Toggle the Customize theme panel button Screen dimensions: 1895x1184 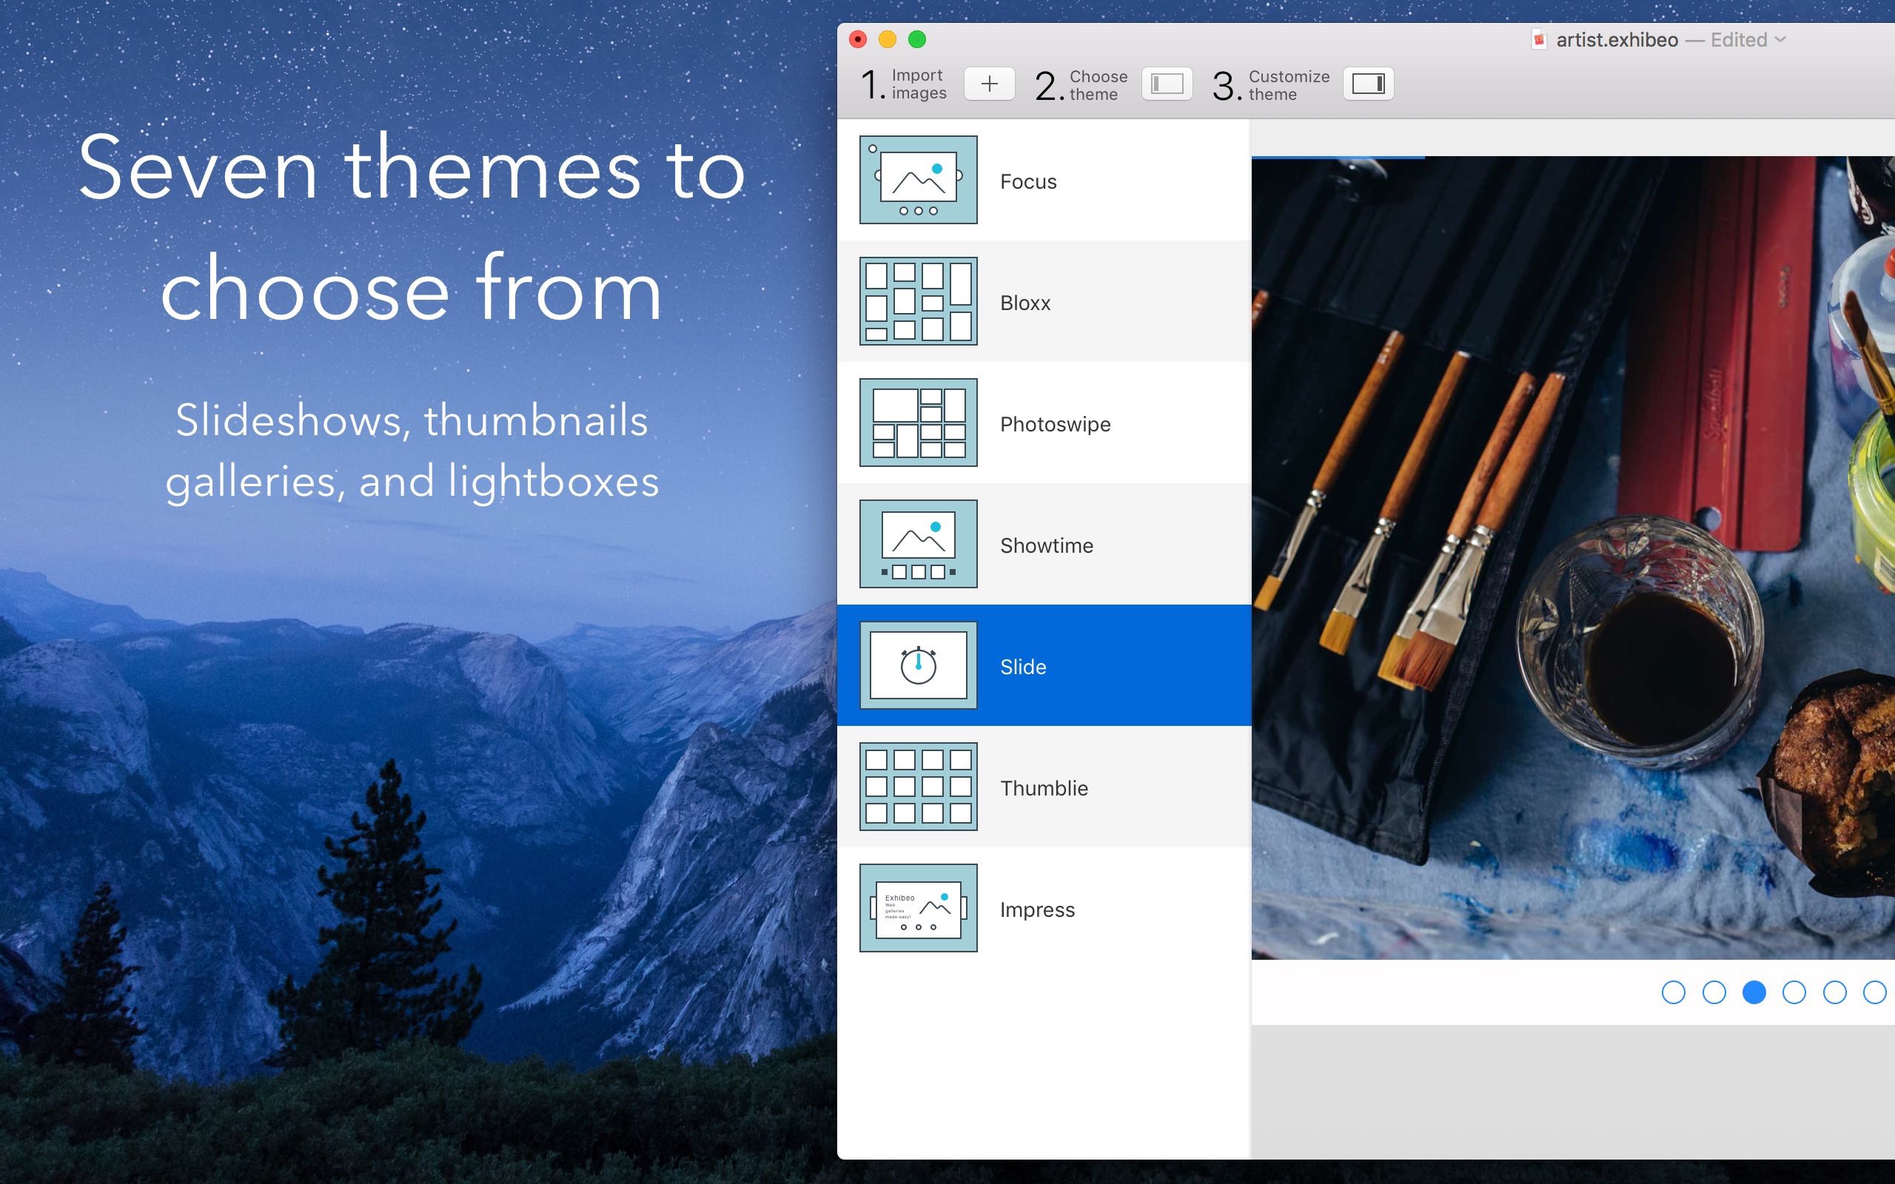1368,84
